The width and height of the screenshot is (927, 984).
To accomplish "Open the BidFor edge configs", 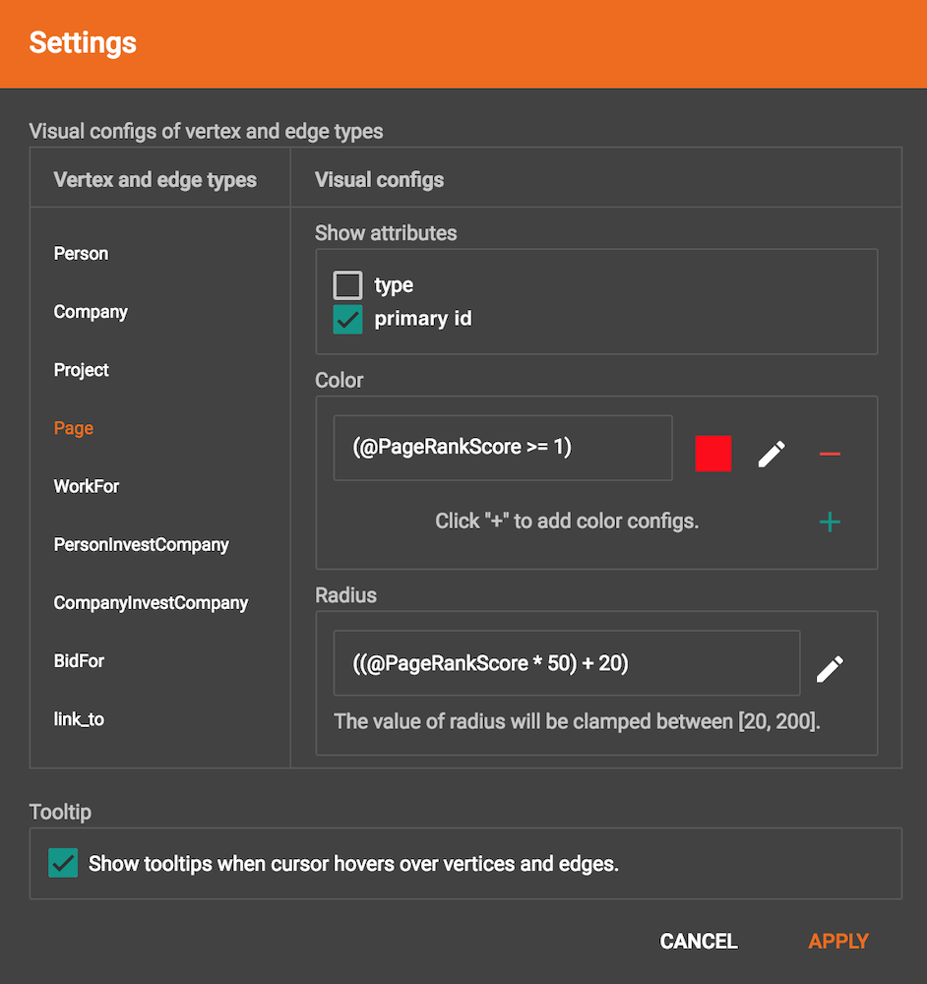I will [79, 660].
